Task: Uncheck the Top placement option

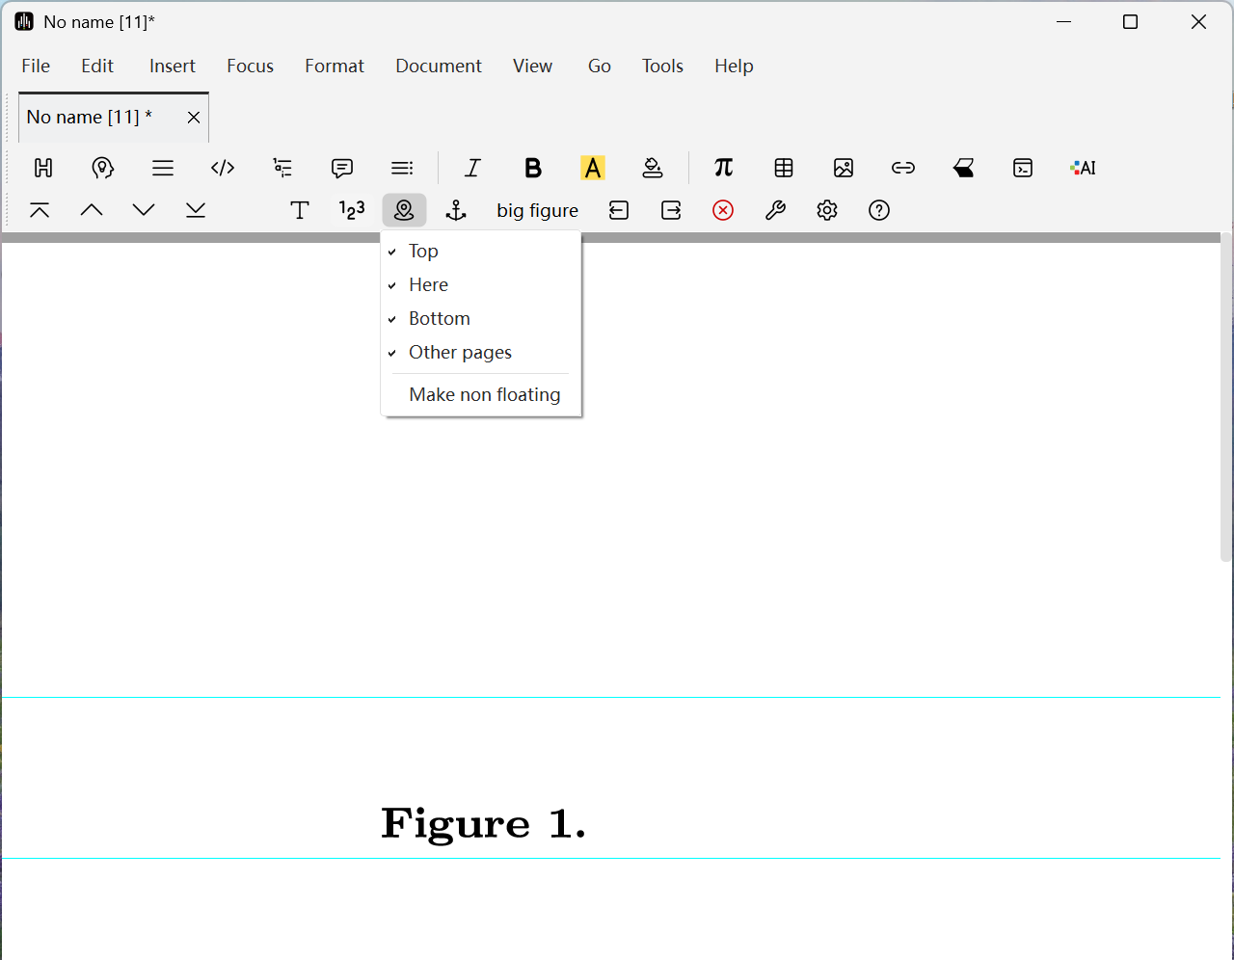Action: [x=423, y=251]
